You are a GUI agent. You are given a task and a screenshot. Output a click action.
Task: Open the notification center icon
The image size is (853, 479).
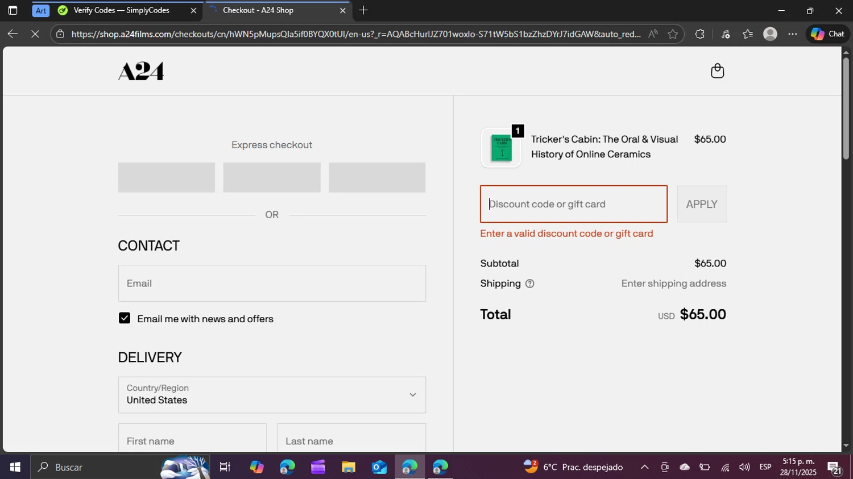click(835, 468)
